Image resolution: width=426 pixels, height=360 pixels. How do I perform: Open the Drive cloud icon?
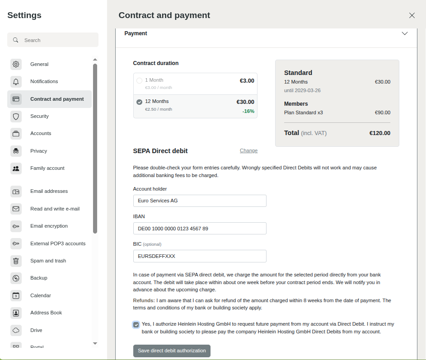coord(16,330)
